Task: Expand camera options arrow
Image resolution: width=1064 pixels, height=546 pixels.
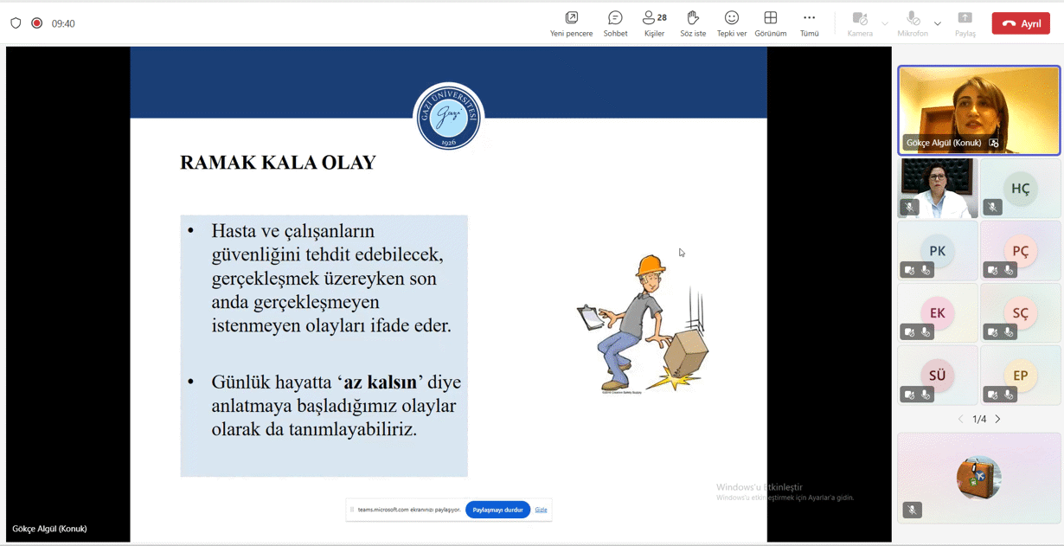Action: [x=885, y=23]
